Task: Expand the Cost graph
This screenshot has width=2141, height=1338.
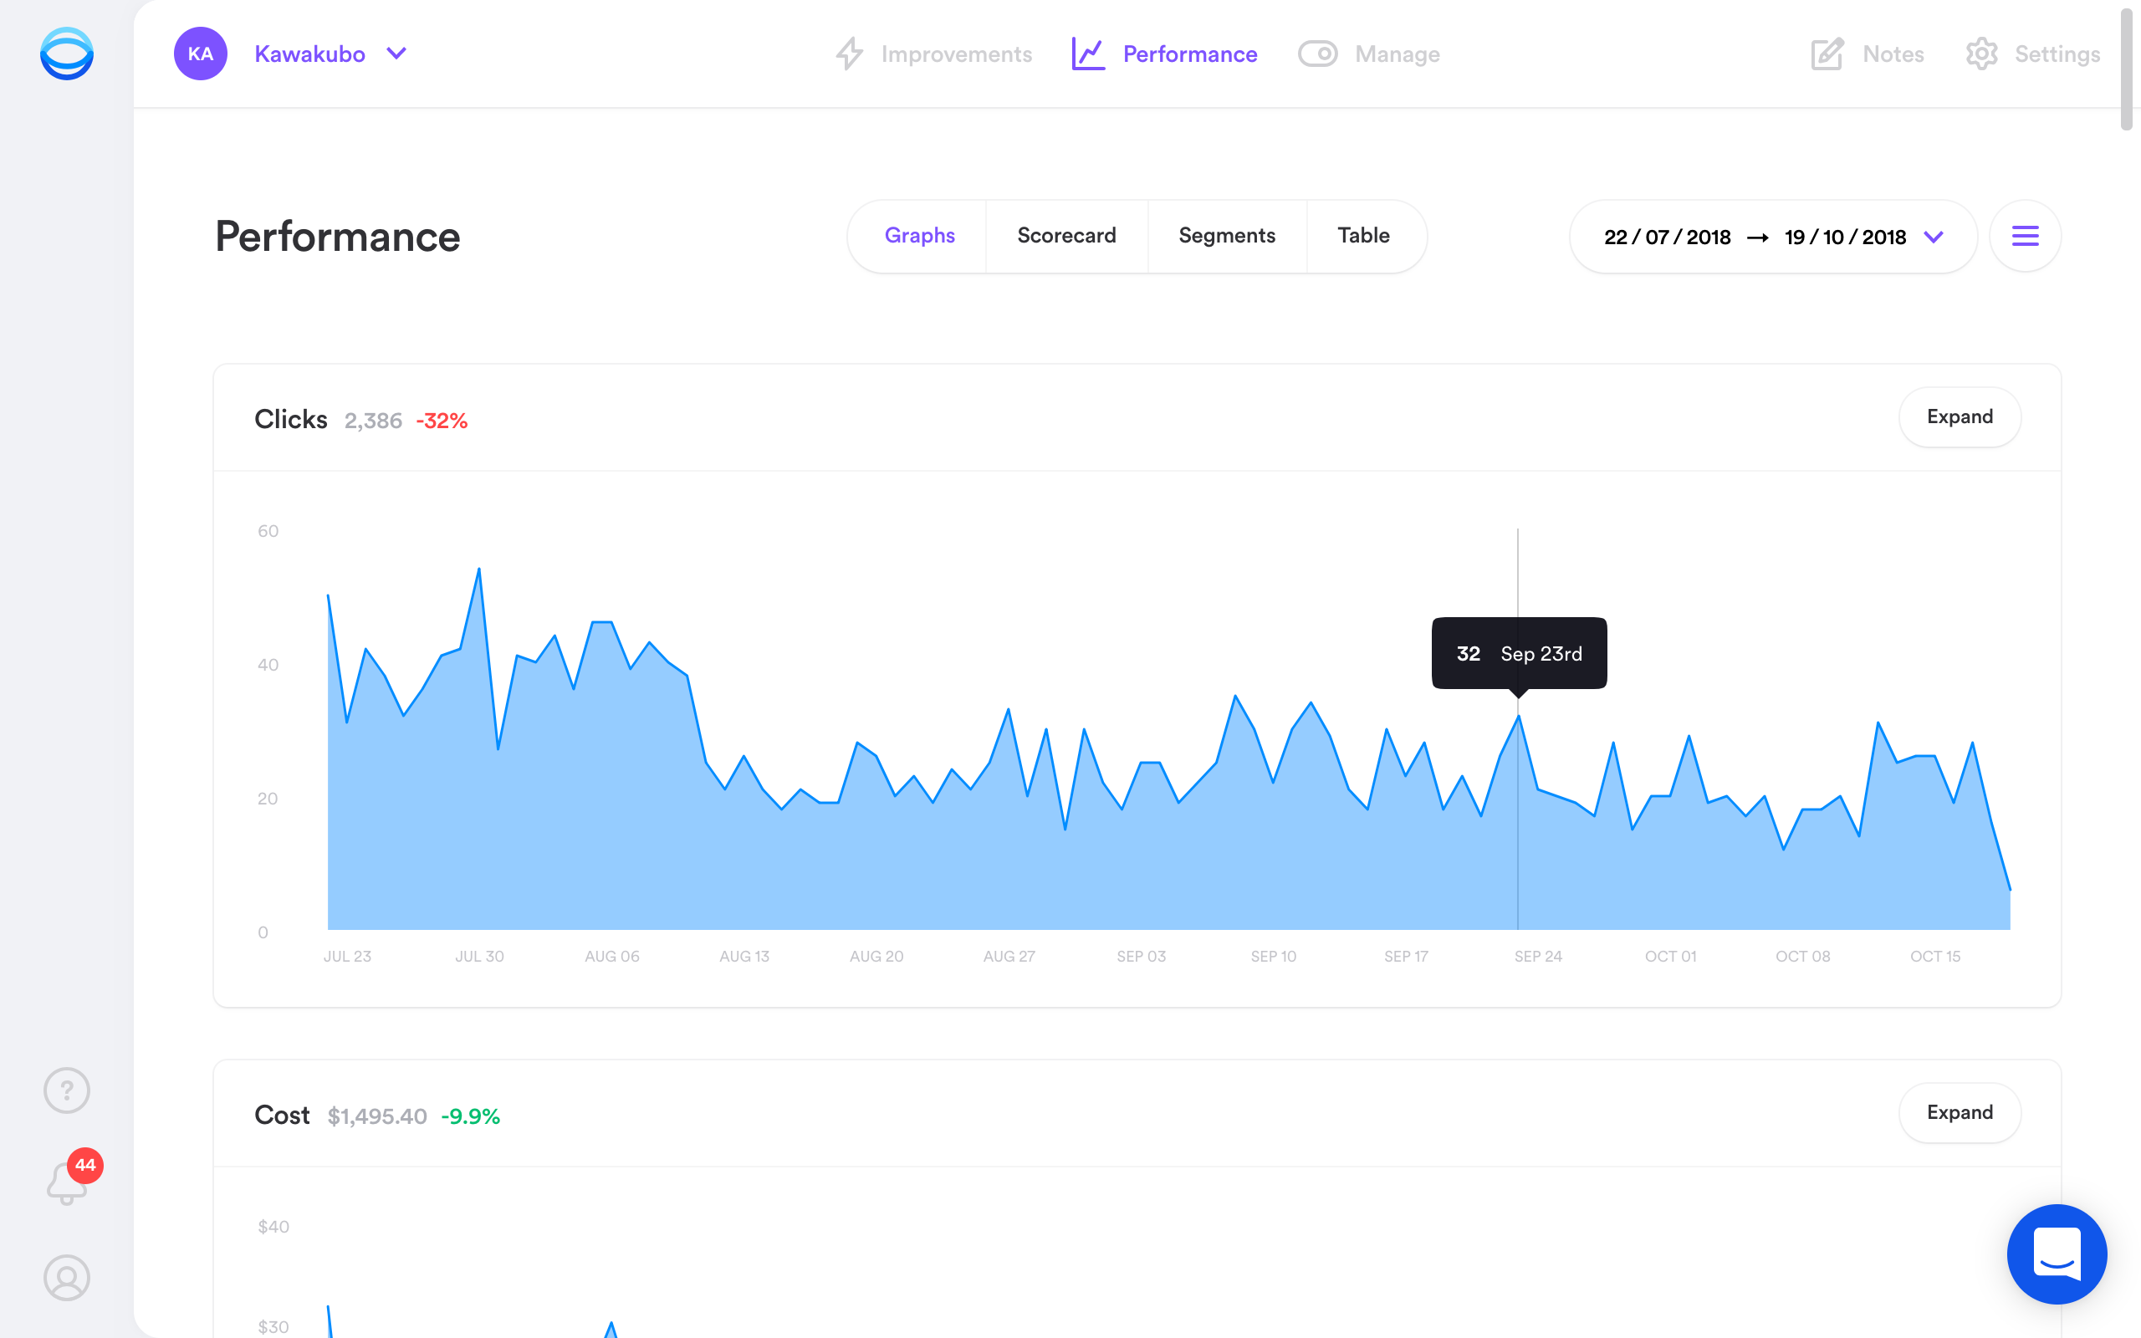Action: pyautogui.click(x=1959, y=1112)
